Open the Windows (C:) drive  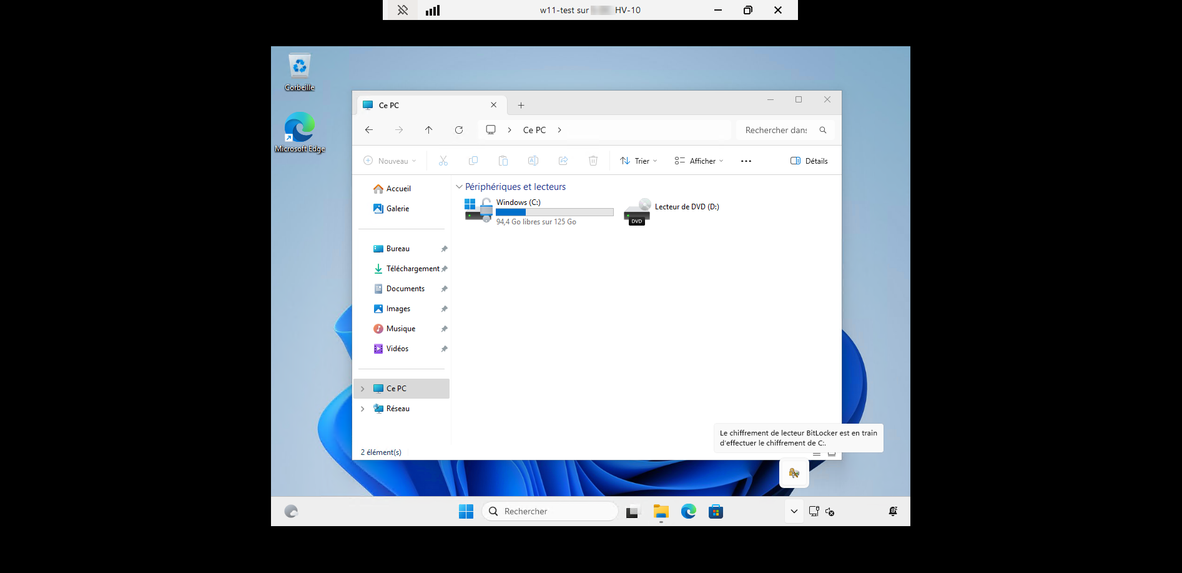[518, 202]
